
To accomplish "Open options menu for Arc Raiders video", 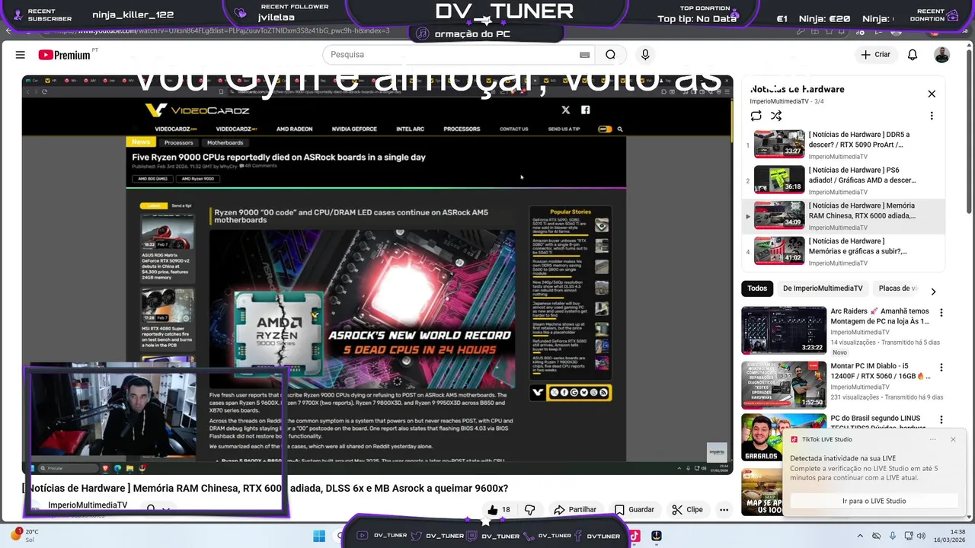I will [x=941, y=313].
